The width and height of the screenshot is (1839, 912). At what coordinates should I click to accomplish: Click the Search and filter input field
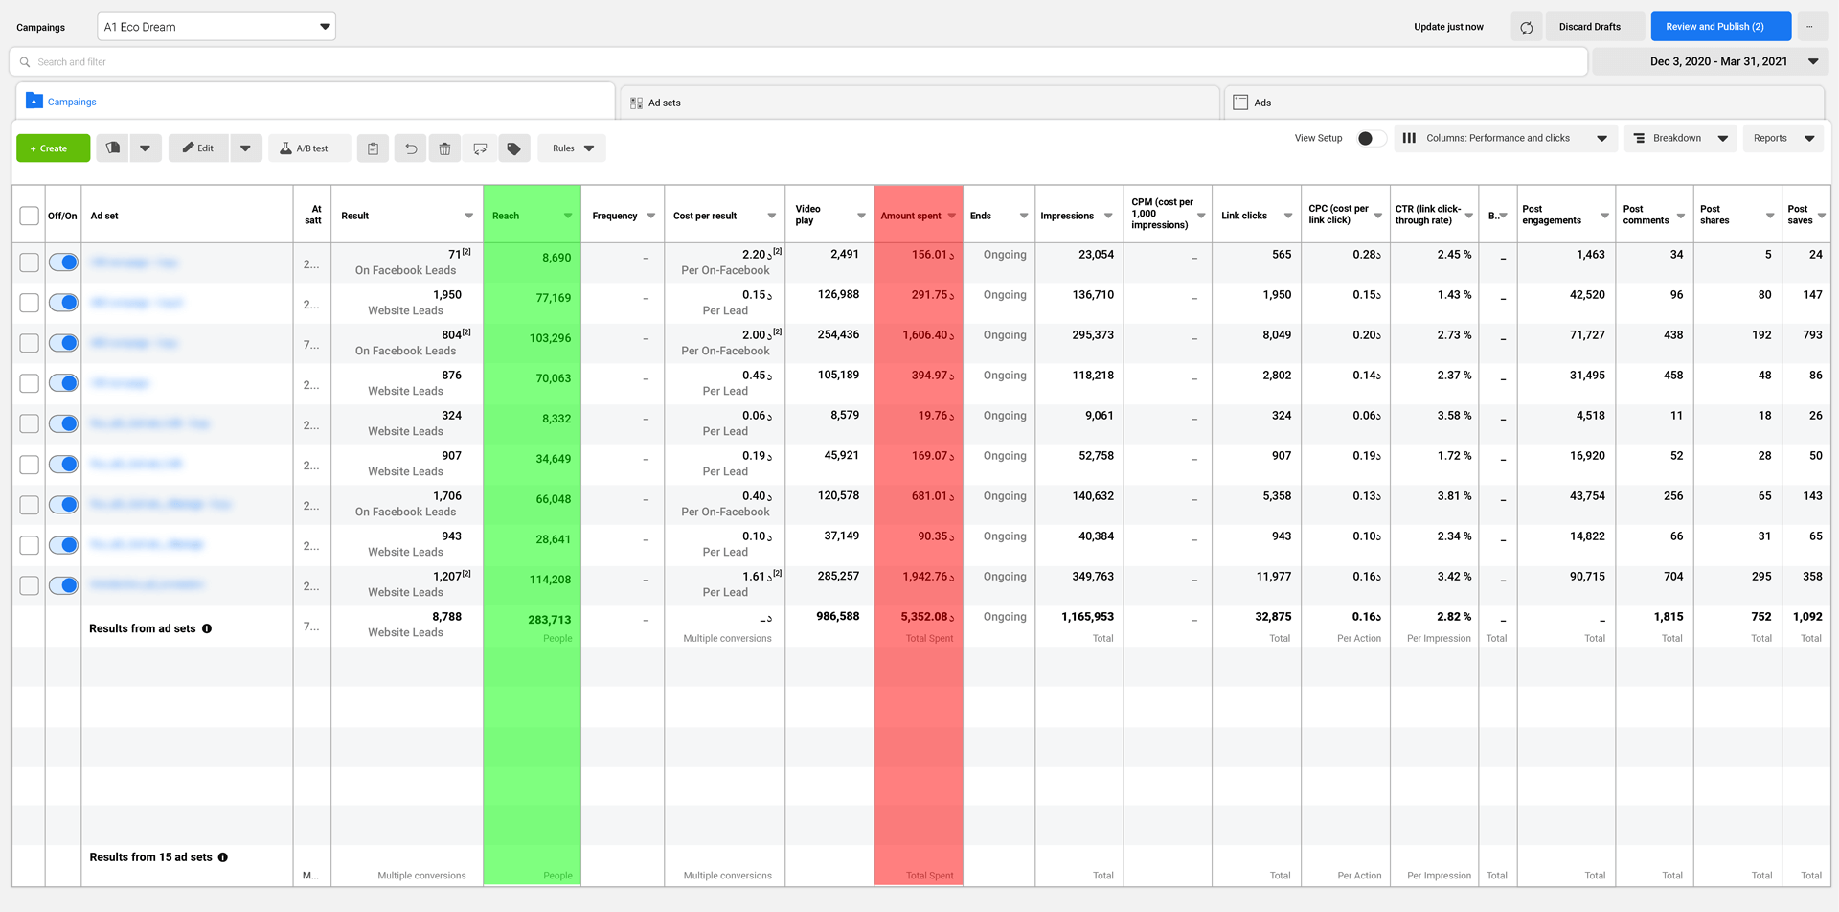point(797,62)
